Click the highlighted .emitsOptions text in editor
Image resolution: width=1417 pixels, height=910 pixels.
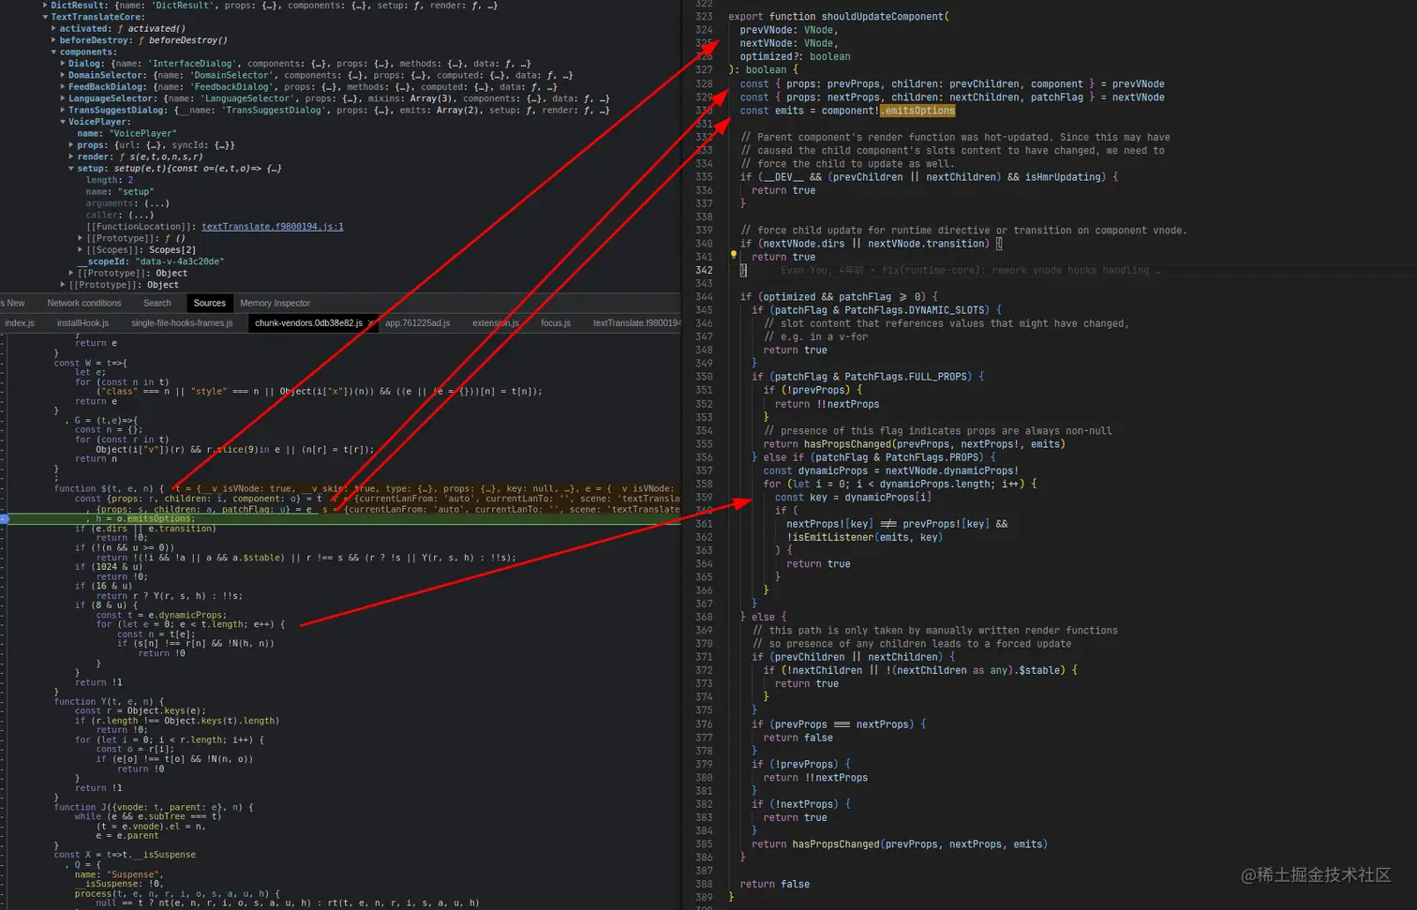918,111
